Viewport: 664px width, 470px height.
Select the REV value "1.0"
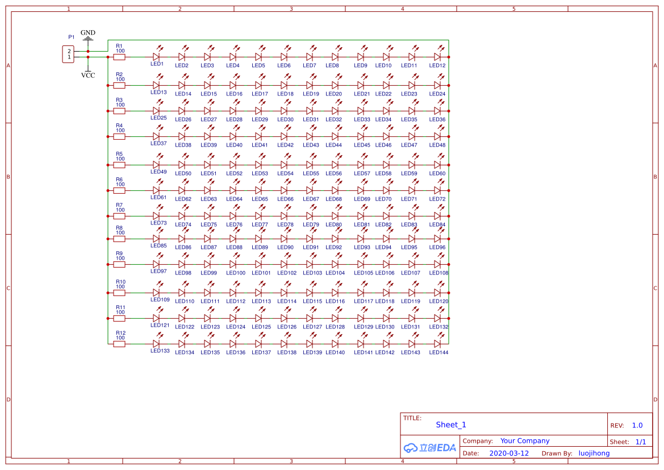tap(637, 426)
